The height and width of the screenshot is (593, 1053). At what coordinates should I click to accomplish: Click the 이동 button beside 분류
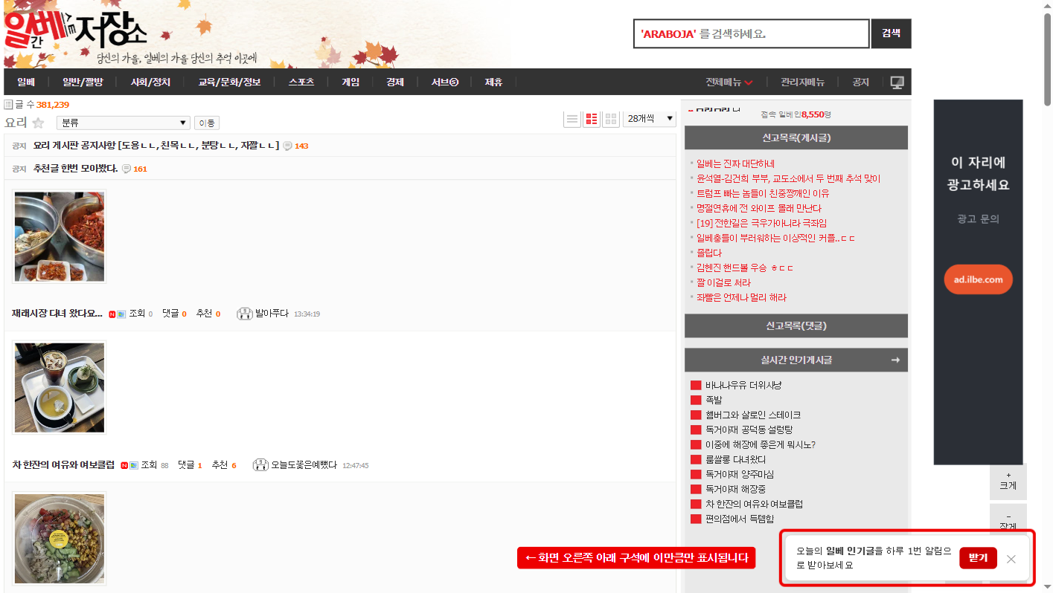click(205, 123)
